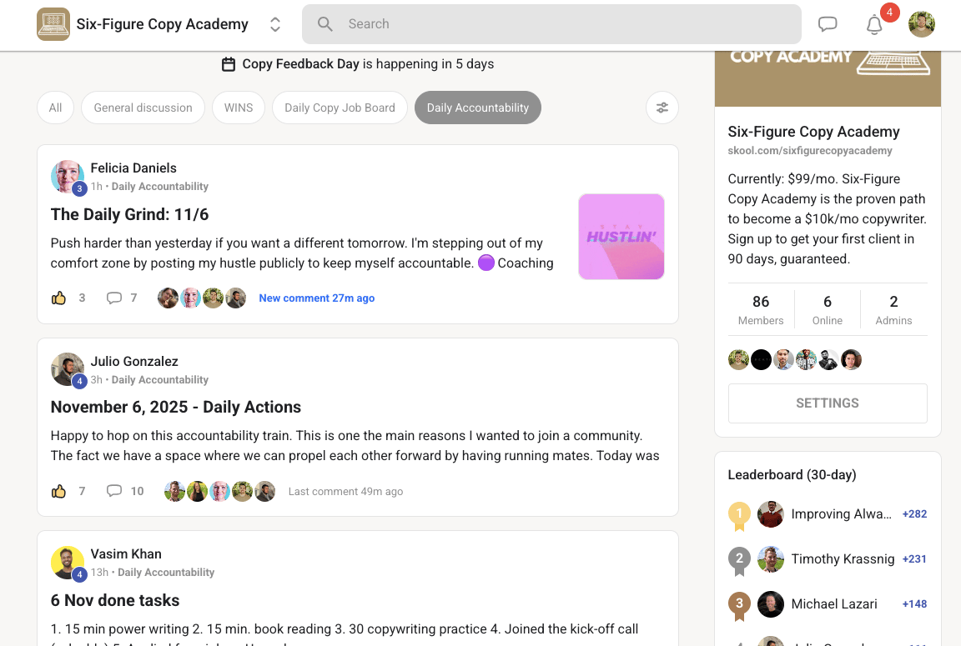Open the Copy Feedback Day event link
The height and width of the screenshot is (646, 961).
300,63
